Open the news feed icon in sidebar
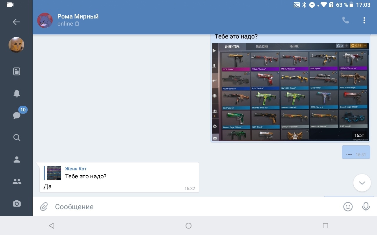Screen dimensions: 377x235 (x=16, y=71)
